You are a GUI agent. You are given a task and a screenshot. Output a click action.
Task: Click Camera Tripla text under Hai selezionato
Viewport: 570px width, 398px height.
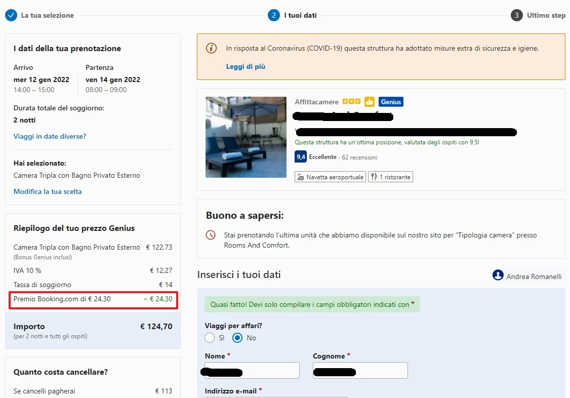pyautogui.click(x=77, y=175)
